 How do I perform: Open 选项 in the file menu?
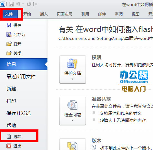17,136
